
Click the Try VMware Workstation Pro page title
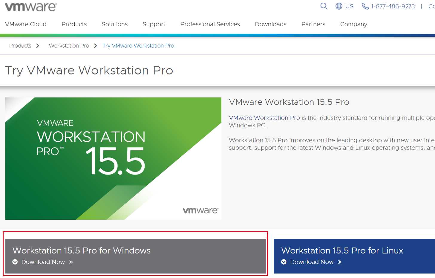pos(89,71)
